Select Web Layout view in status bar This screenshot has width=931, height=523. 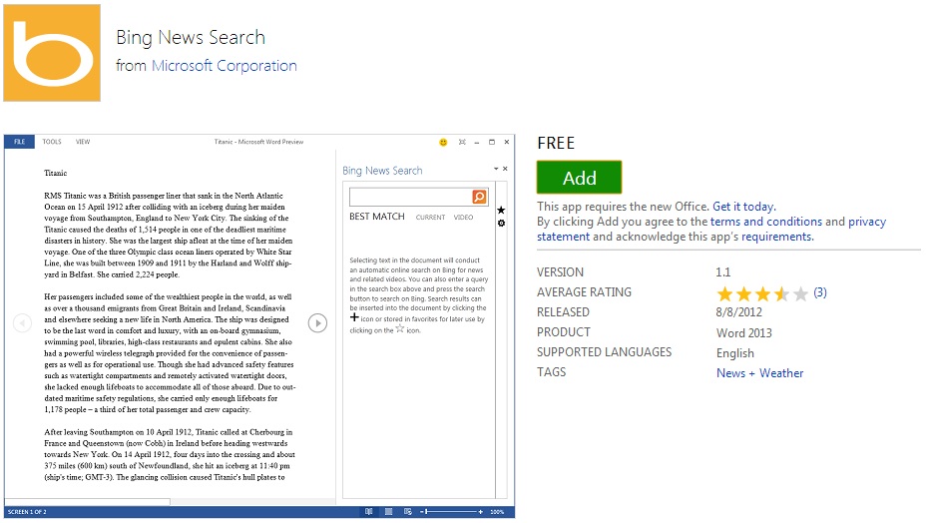click(x=408, y=512)
